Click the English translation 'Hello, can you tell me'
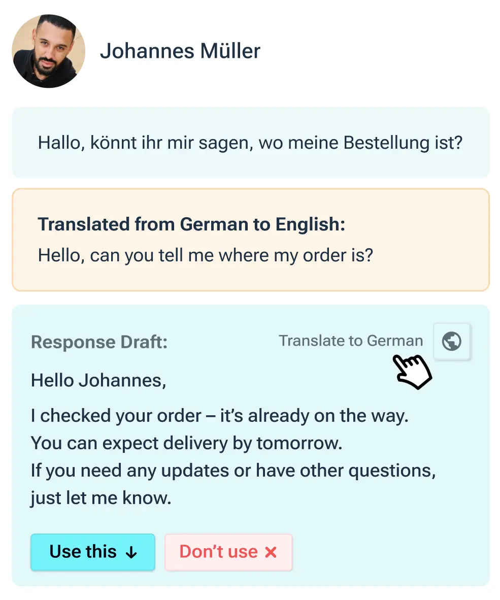This screenshot has width=500, height=600. tap(205, 255)
